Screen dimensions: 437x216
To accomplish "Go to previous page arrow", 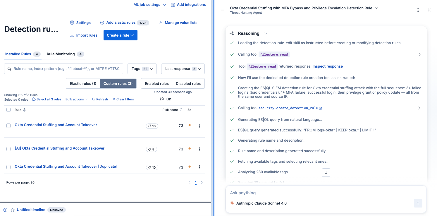I will pos(190,183).
